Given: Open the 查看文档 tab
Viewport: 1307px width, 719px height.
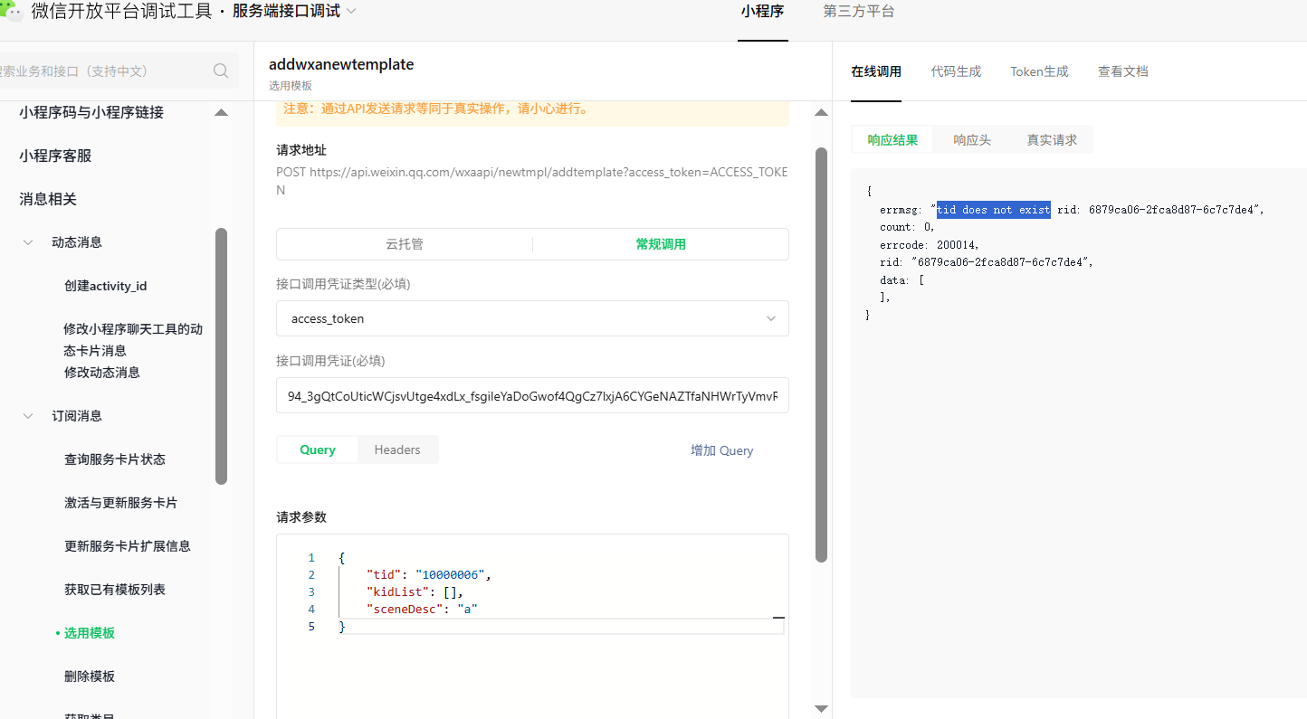Looking at the screenshot, I should tap(1123, 71).
